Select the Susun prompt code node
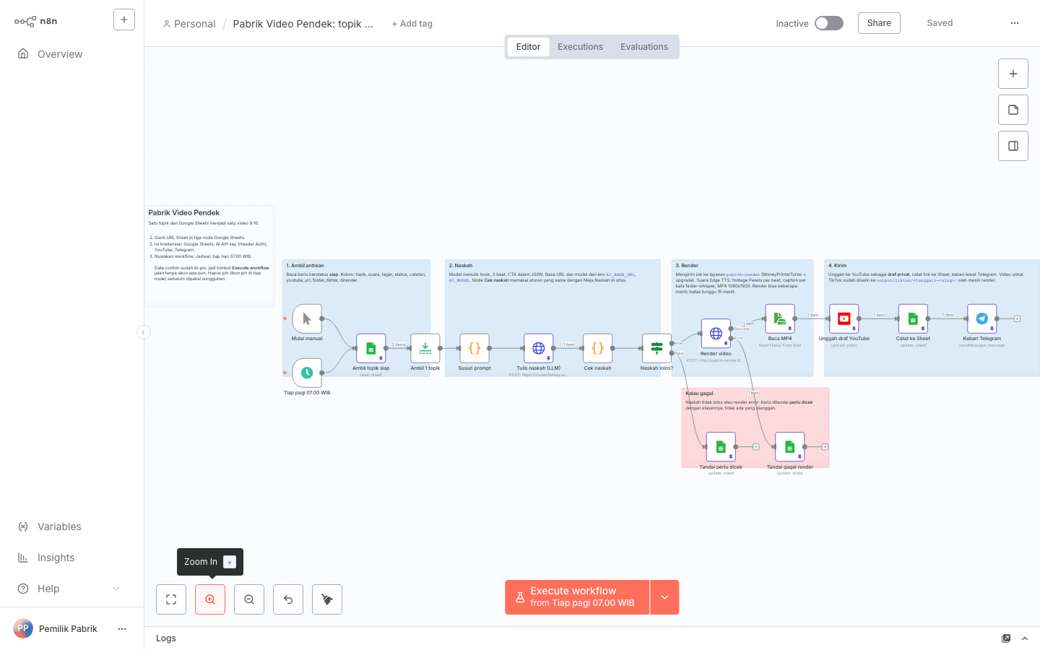The height and width of the screenshot is (650, 1040). pyautogui.click(x=474, y=348)
